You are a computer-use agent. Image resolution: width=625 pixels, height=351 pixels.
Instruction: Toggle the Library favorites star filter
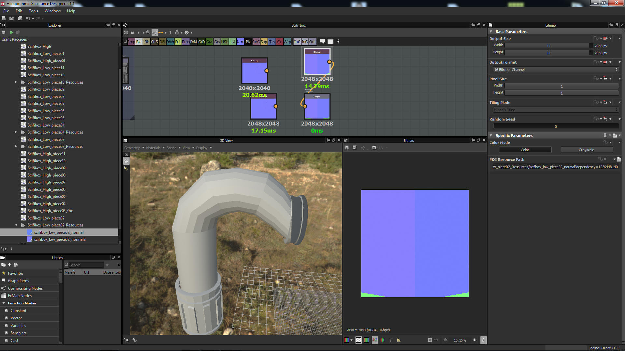(x=107, y=265)
